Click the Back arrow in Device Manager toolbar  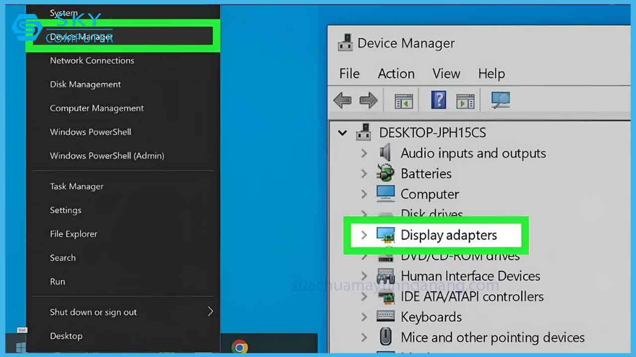tap(342, 101)
